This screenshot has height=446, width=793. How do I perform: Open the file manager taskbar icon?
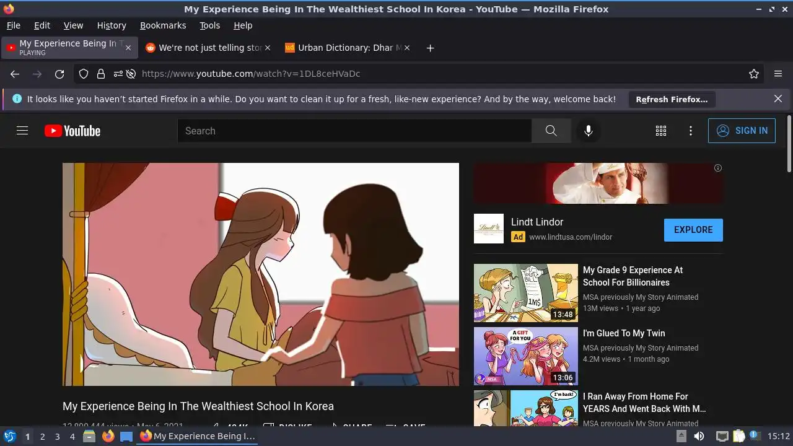click(x=89, y=436)
